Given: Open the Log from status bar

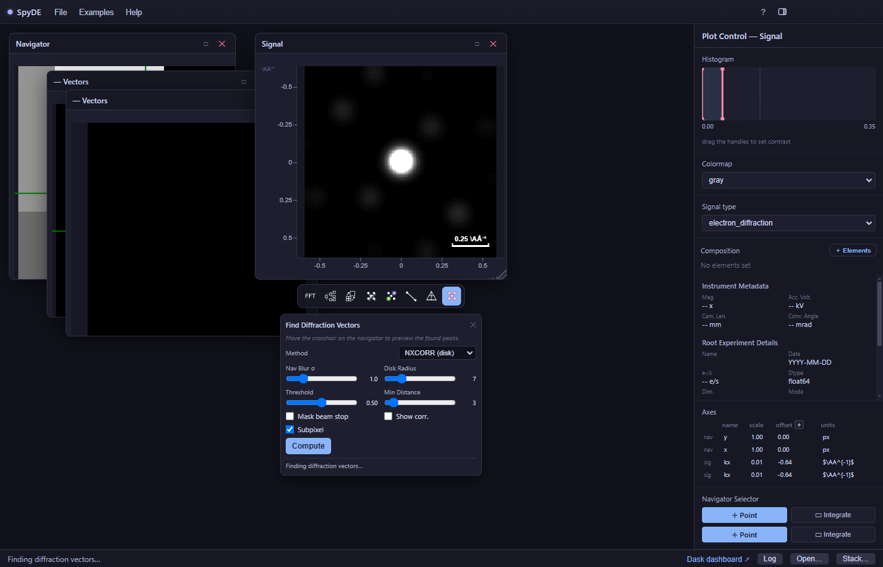Looking at the screenshot, I should tap(769, 559).
